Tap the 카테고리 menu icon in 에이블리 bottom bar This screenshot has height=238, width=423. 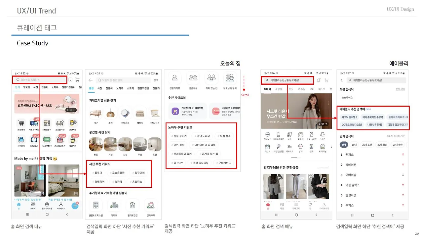[x=296, y=206]
